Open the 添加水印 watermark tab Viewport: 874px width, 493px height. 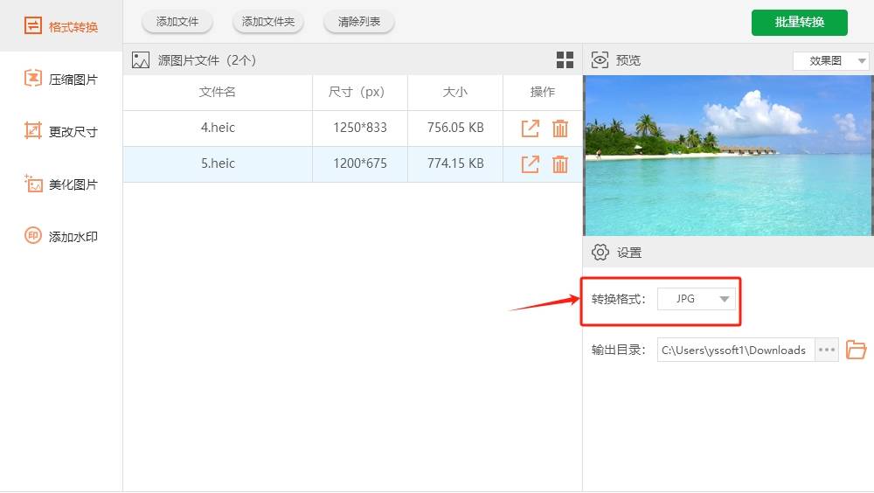(61, 237)
